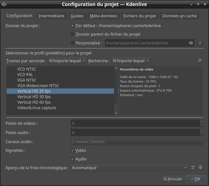
Task: Select 'Dossier parent du fichier du projet' option
Action: pyautogui.click(x=73, y=34)
